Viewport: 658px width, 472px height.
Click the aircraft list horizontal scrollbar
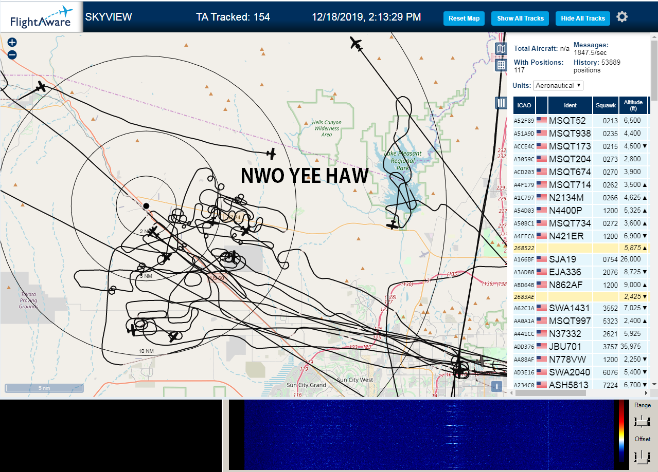tap(549, 393)
